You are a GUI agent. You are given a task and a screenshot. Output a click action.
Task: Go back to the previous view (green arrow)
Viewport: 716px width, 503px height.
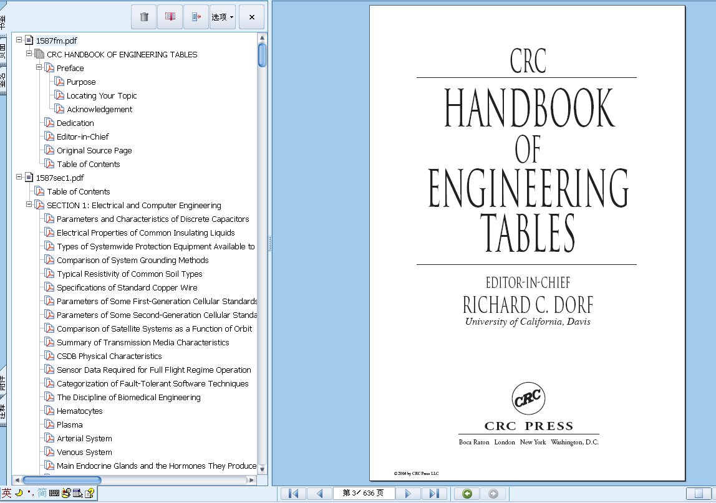(x=467, y=494)
